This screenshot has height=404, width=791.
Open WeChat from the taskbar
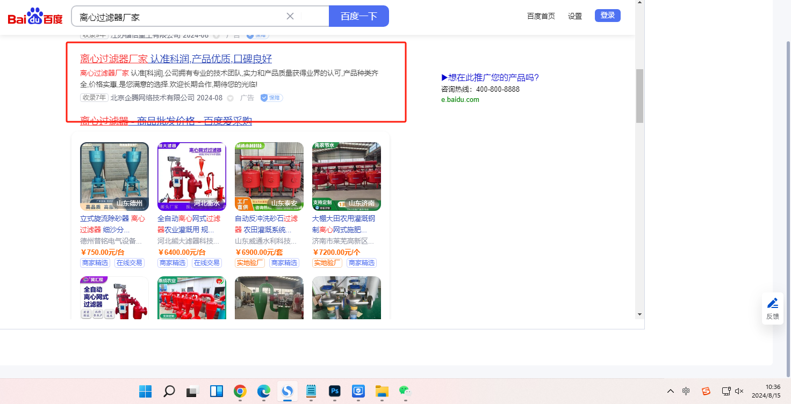pyautogui.click(x=405, y=391)
